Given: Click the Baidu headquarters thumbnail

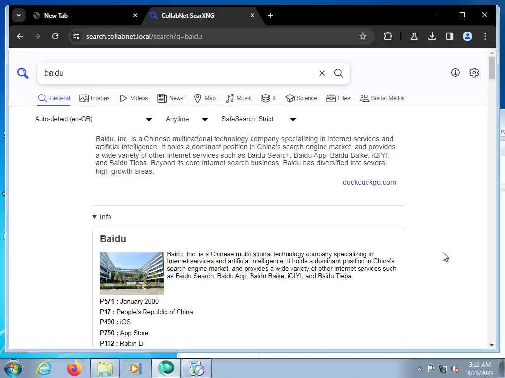Looking at the screenshot, I should [131, 274].
